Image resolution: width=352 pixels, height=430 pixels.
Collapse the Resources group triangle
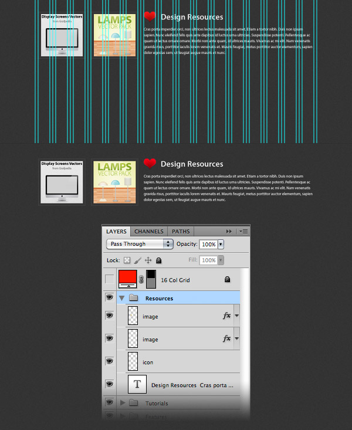pyautogui.click(x=122, y=298)
